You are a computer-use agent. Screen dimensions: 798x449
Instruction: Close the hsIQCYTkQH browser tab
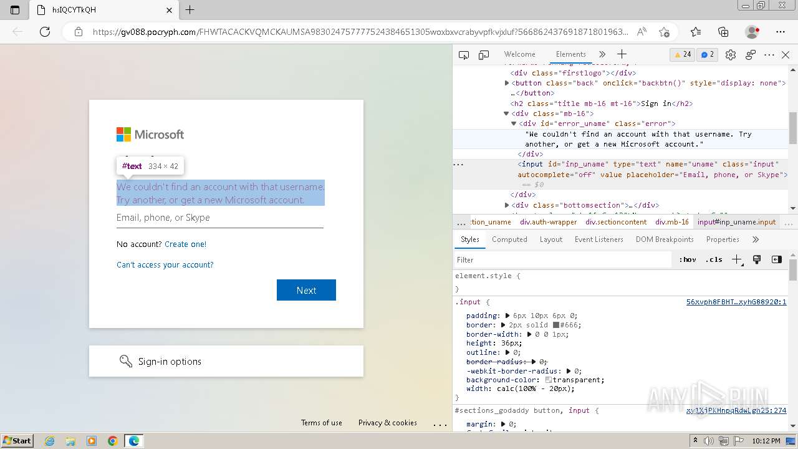[170, 10]
